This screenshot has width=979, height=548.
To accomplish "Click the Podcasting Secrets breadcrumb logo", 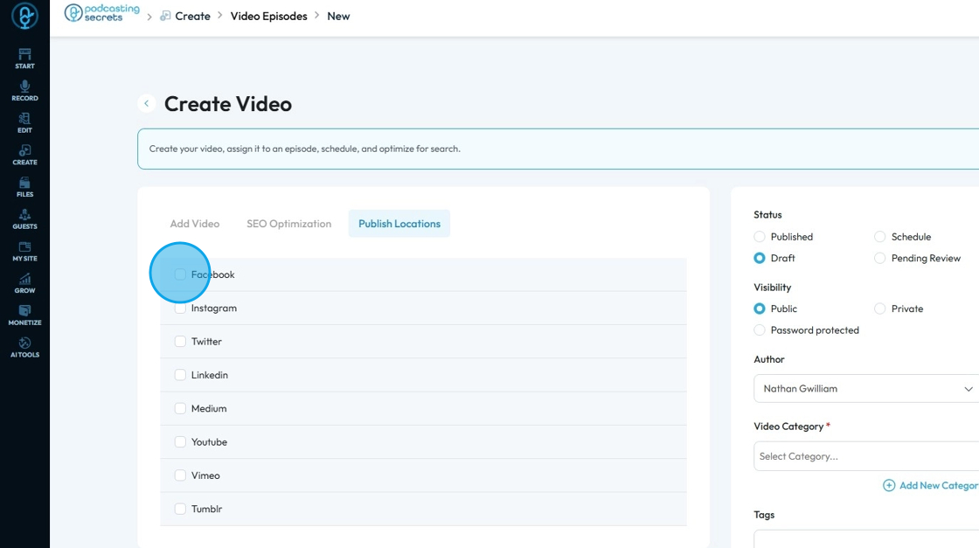I will pyautogui.click(x=101, y=13).
